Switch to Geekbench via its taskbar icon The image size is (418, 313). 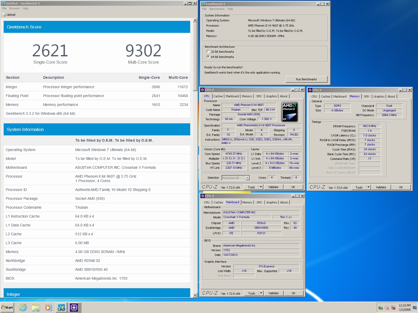click(61, 308)
